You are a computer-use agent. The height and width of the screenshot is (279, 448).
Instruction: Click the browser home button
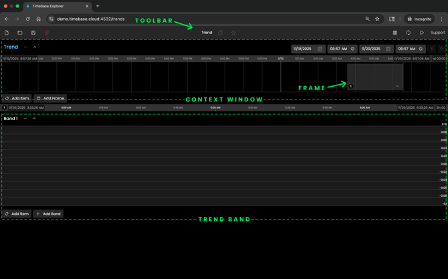pos(39,19)
